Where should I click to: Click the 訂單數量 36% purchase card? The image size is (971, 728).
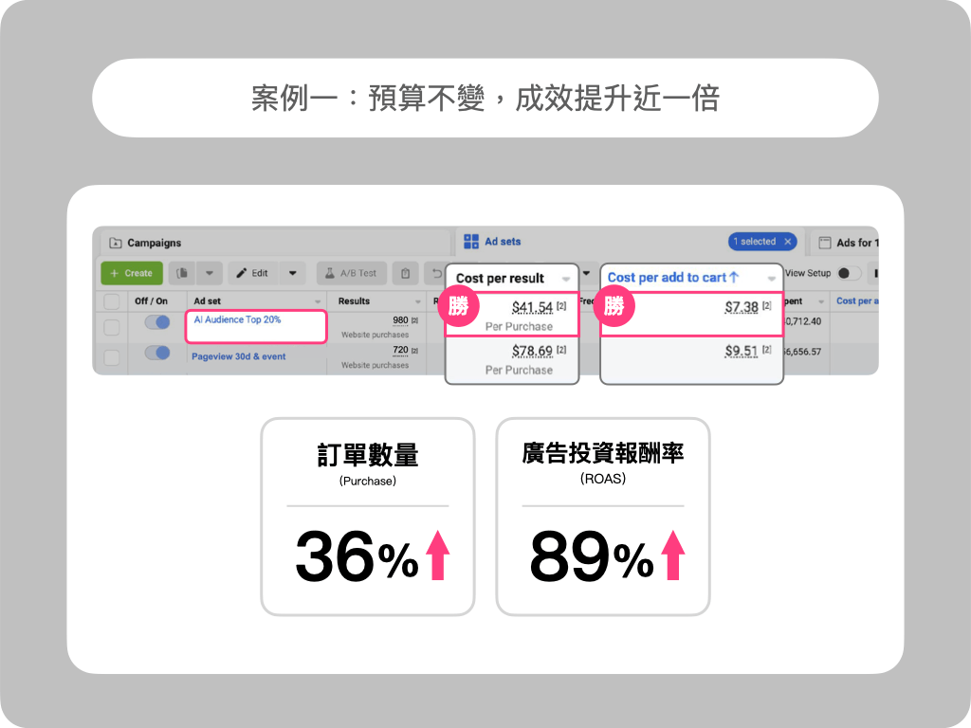click(x=368, y=517)
